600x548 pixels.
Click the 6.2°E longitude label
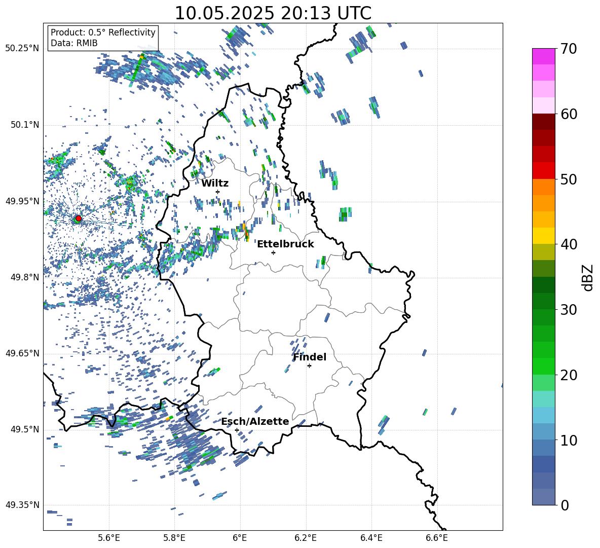point(306,538)
